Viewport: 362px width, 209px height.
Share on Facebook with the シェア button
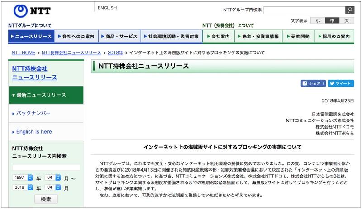(x=313, y=84)
